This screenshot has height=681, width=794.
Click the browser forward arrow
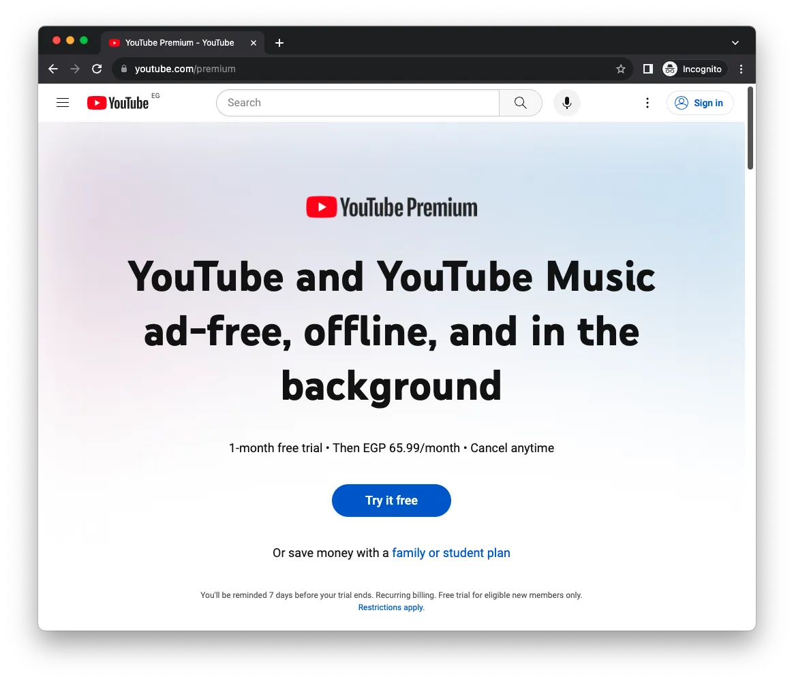point(75,69)
